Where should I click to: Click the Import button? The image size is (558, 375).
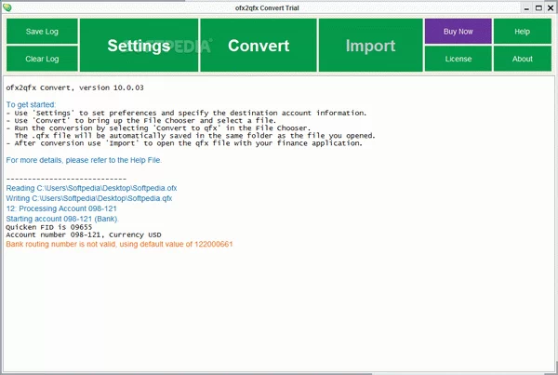coord(370,46)
